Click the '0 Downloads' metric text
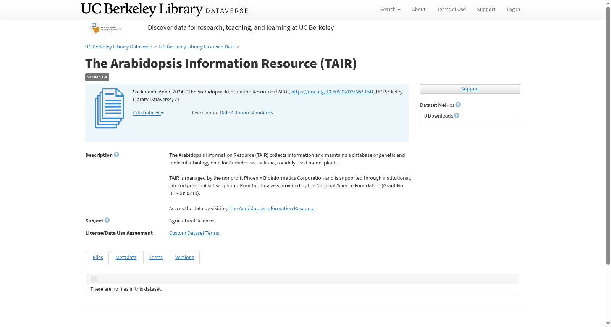This screenshot has width=611, height=327. (x=438, y=116)
